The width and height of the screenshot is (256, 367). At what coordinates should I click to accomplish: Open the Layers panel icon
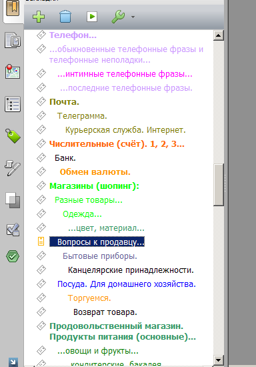coord(13,200)
